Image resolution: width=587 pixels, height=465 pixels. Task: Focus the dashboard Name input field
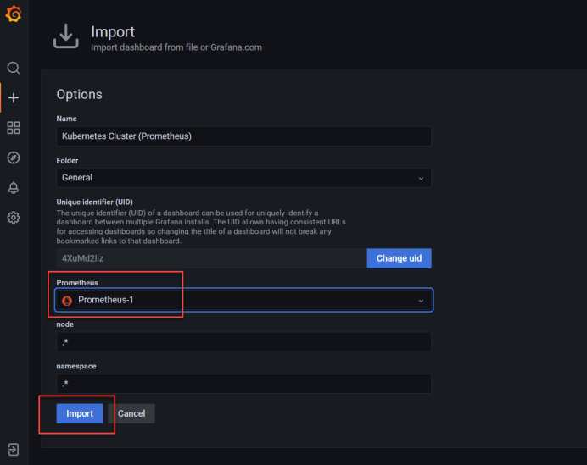point(243,136)
